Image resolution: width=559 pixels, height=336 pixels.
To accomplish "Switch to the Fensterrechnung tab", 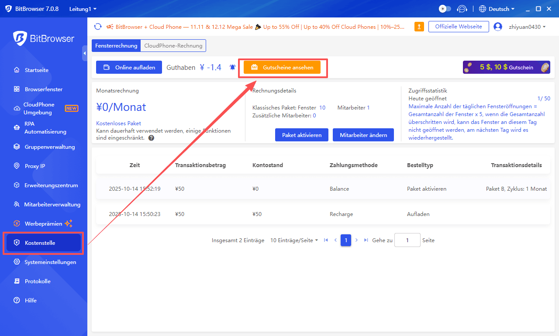I will coord(116,45).
